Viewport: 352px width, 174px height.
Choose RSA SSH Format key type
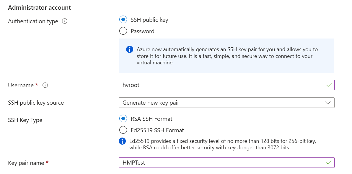pos(123,118)
